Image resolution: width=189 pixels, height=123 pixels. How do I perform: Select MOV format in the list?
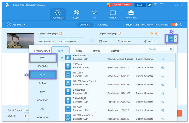(42, 75)
